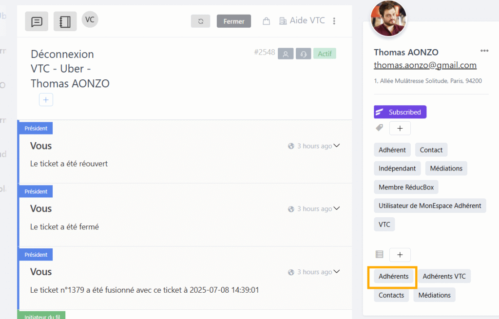Refresh the ticket with the sync icon
The height and width of the screenshot is (319, 499).
[x=200, y=21]
